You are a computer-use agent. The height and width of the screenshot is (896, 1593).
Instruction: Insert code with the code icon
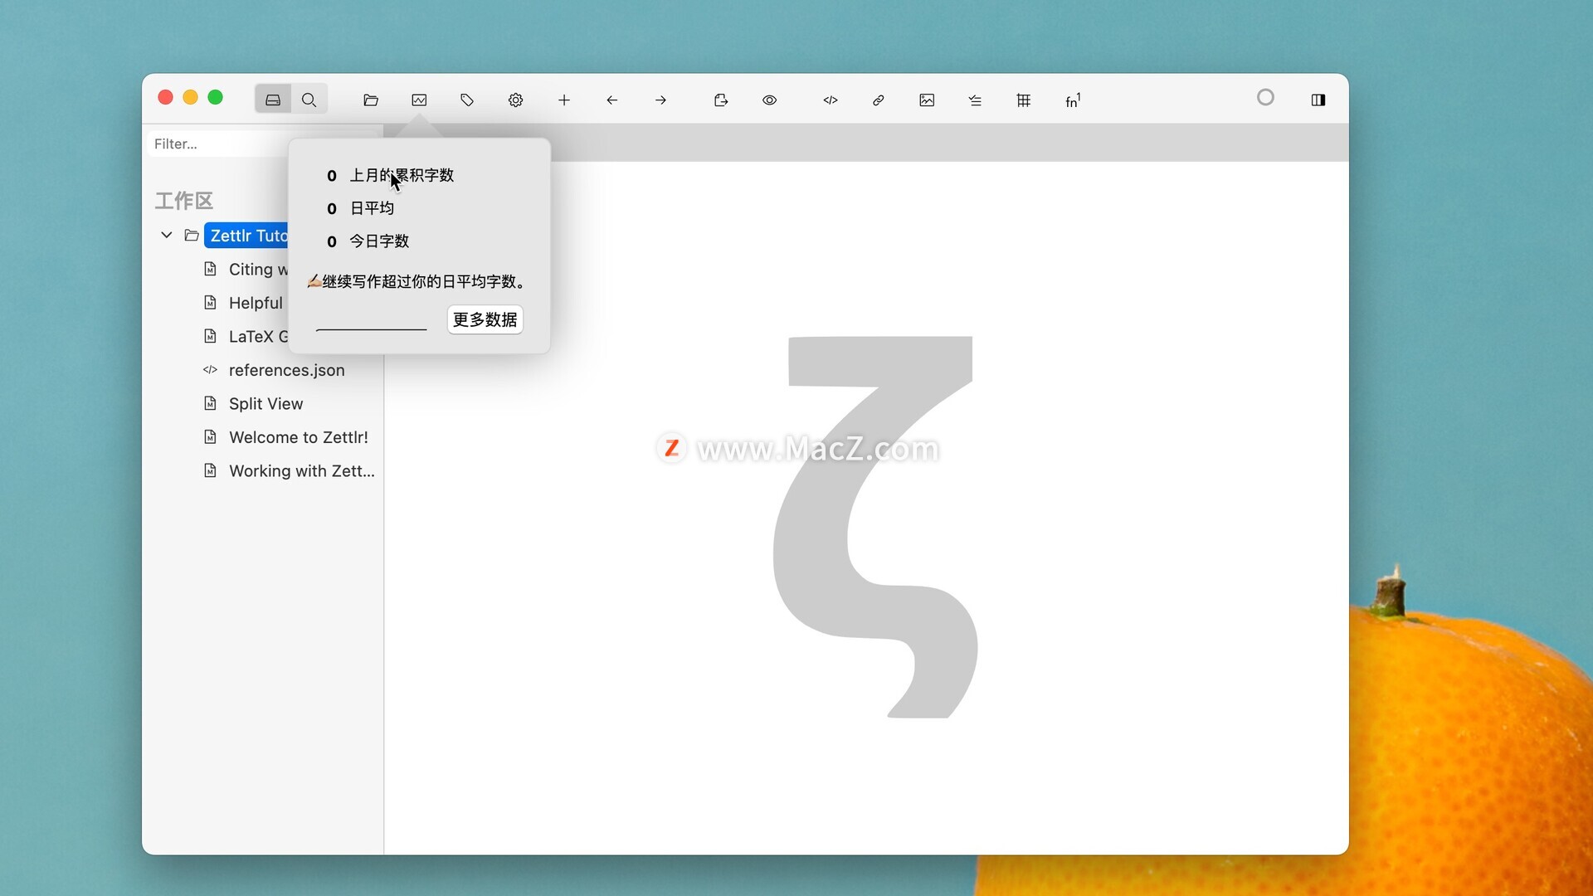click(x=831, y=100)
